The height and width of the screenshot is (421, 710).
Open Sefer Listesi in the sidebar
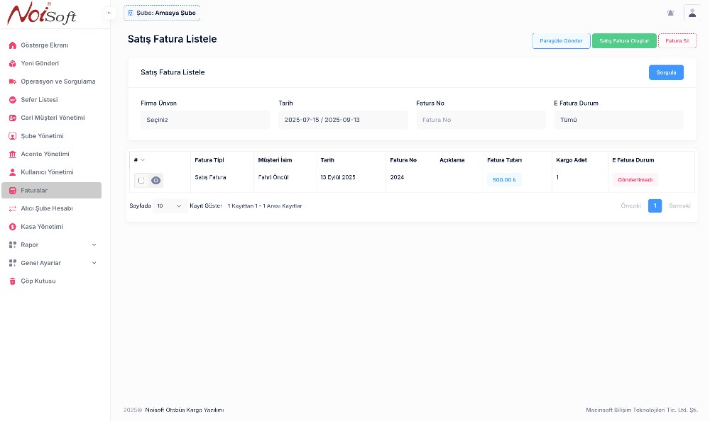39,100
